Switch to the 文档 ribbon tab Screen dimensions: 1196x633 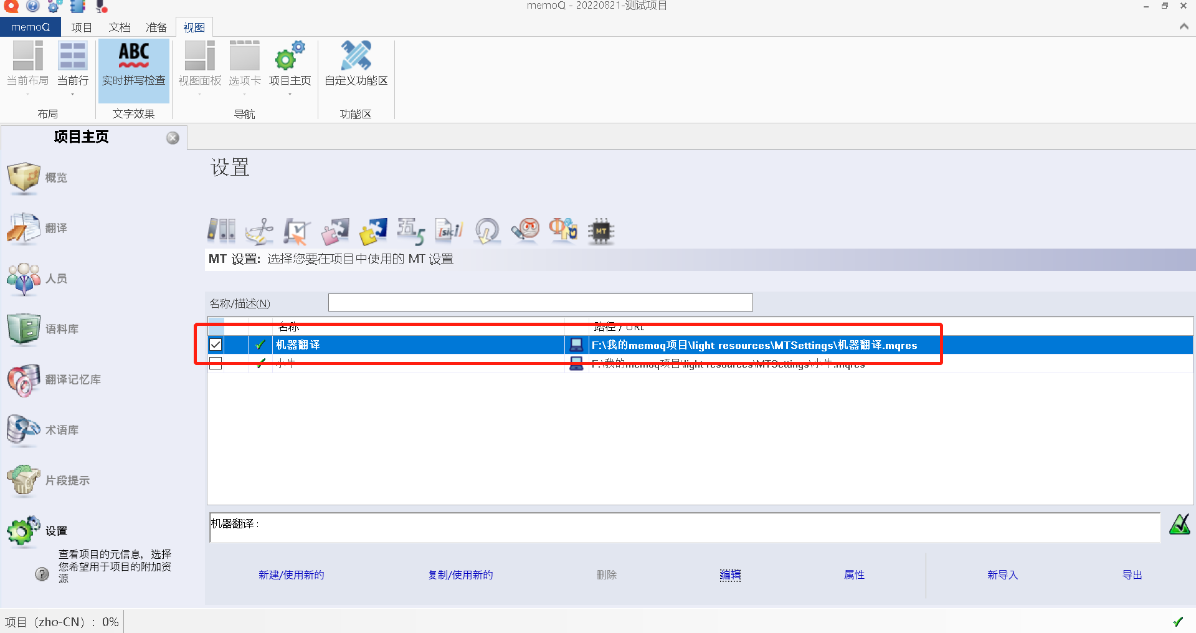(119, 27)
